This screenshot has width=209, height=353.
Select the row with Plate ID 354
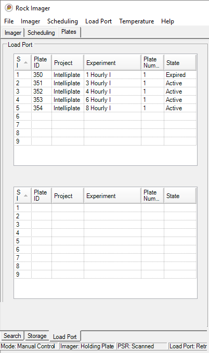(x=106, y=108)
